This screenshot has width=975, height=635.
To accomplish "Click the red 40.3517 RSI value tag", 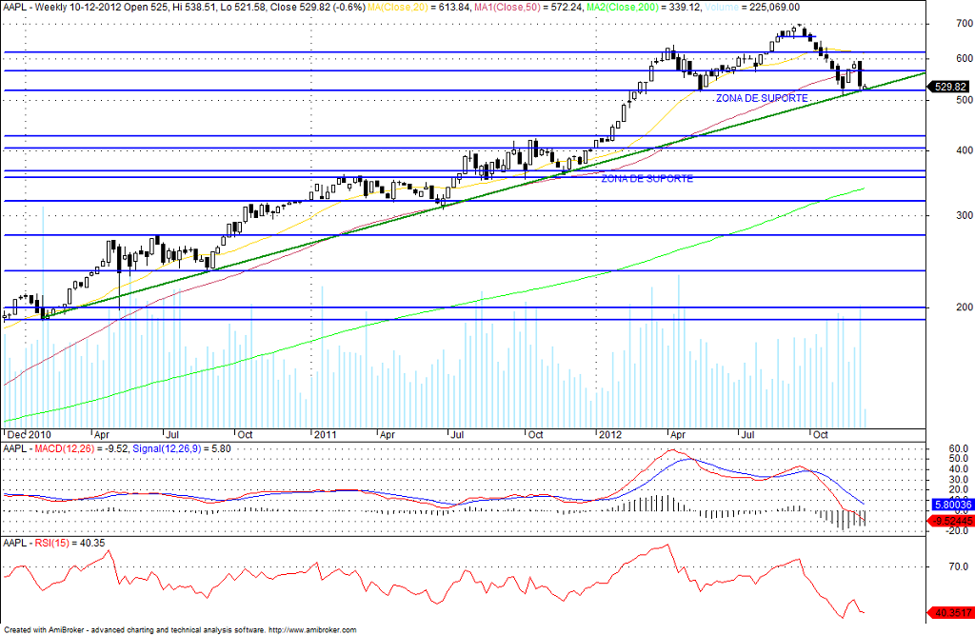I will click(951, 612).
